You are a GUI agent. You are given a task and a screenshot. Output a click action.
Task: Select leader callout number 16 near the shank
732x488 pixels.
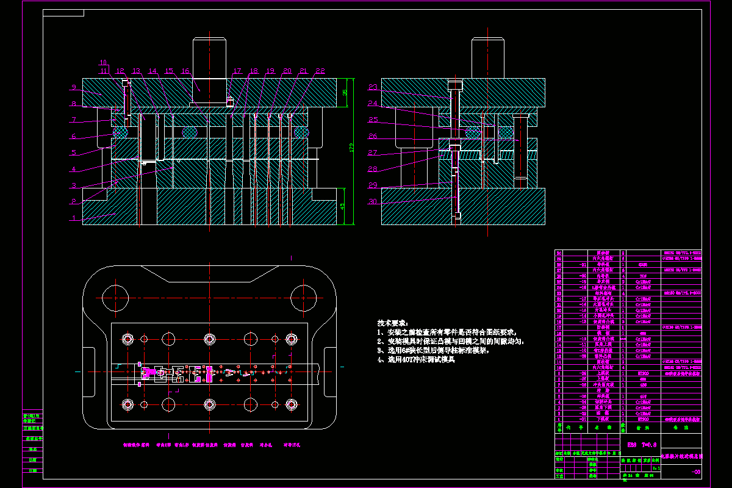pyautogui.click(x=185, y=71)
